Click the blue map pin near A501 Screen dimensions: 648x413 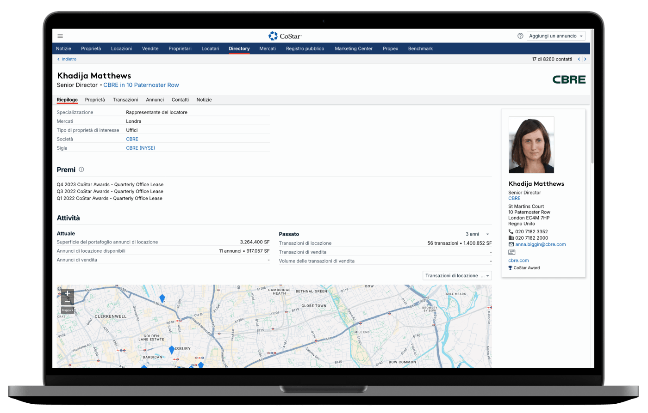[162, 298]
